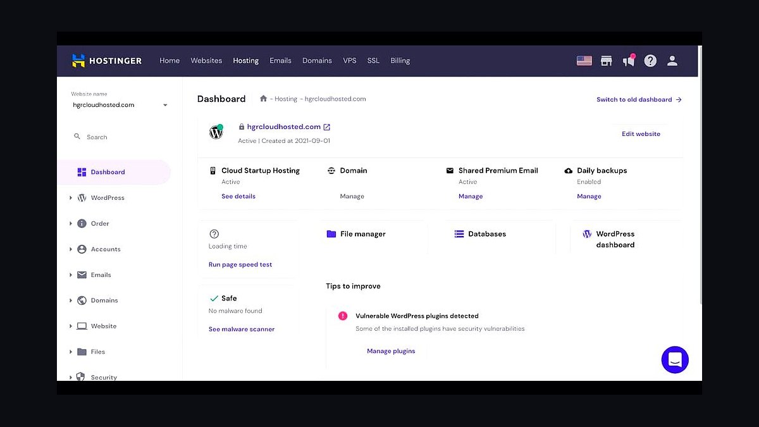Click the Loading time question mark icon
Viewport: 759px width, 427px height.
pyautogui.click(x=214, y=233)
